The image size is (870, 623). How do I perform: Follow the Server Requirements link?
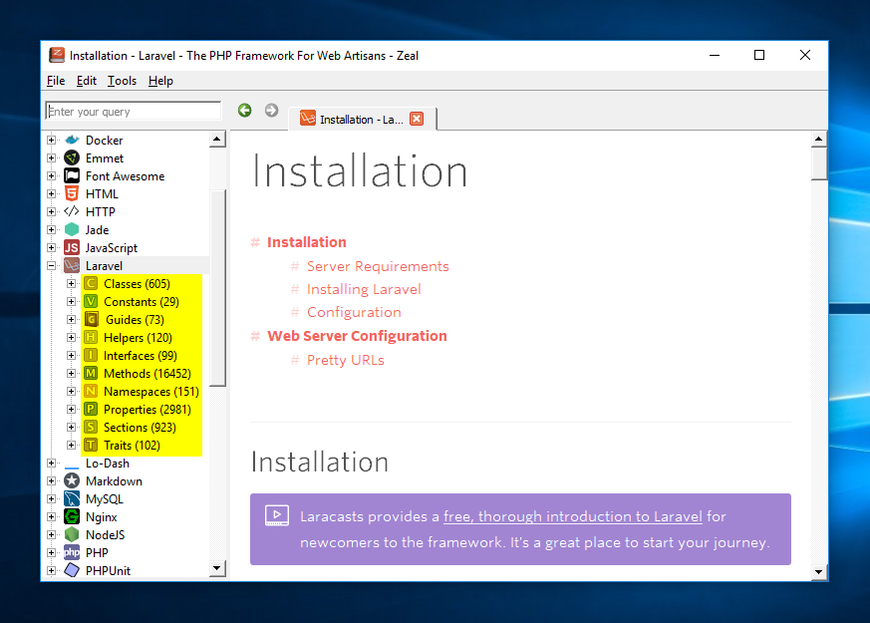pyautogui.click(x=378, y=266)
